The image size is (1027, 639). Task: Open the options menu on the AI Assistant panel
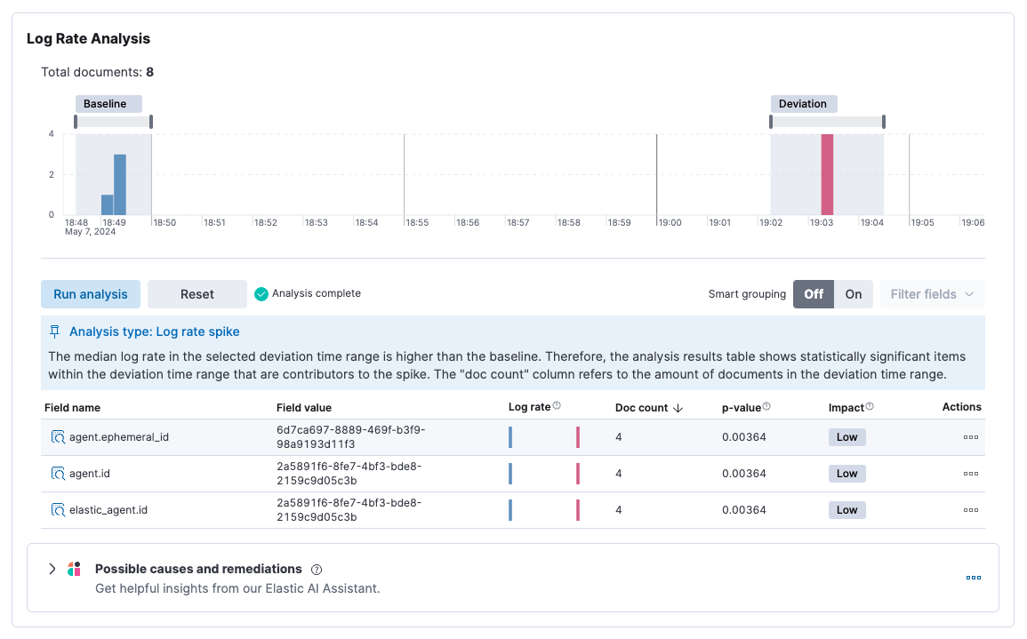tap(973, 577)
